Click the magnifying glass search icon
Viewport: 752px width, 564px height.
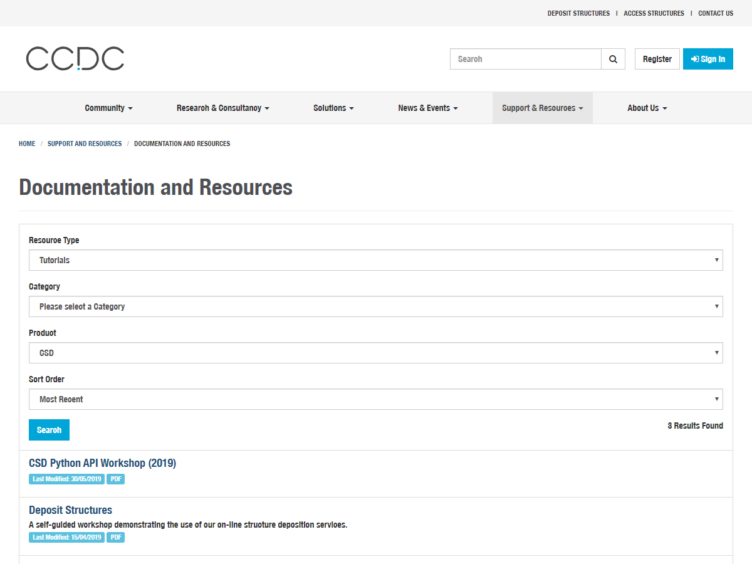pyautogui.click(x=613, y=59)
